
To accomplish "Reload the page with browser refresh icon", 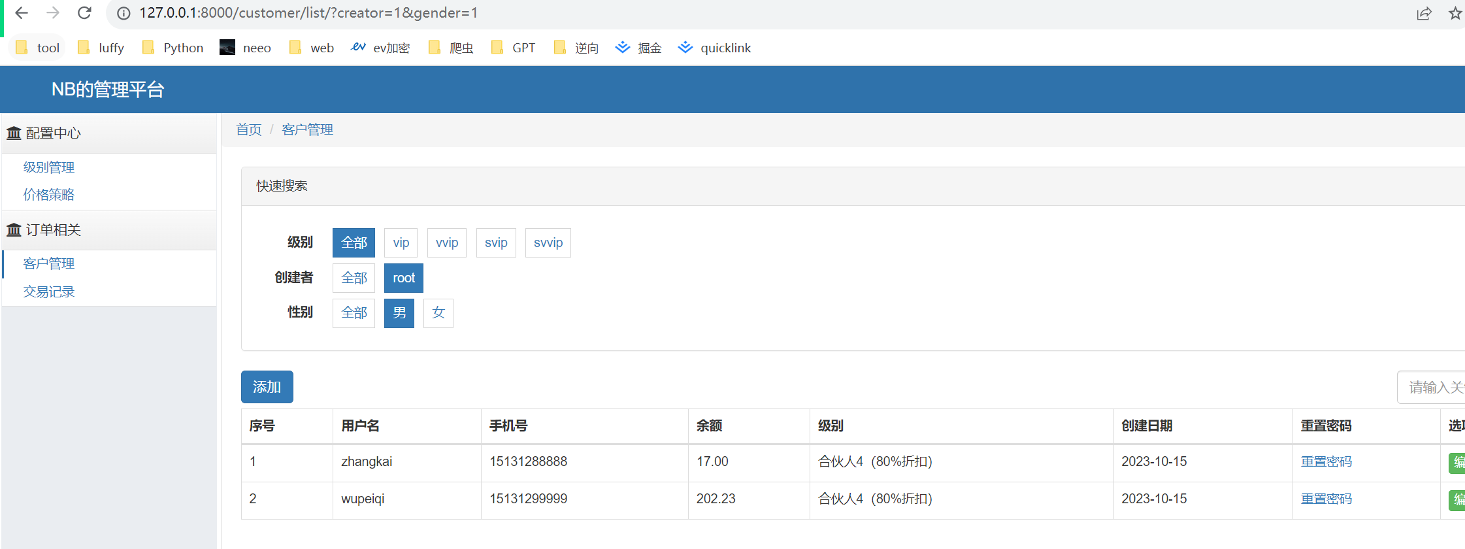I will pos(84,13).
